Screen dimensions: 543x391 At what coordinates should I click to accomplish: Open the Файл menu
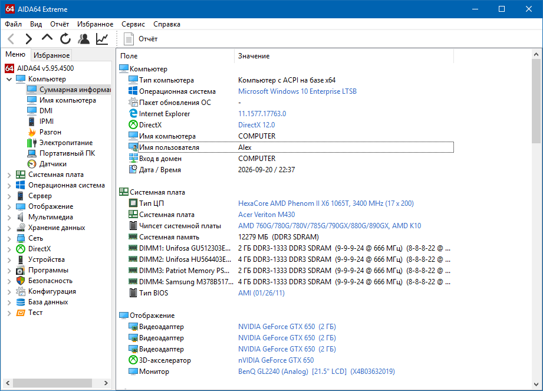(13, 24)
